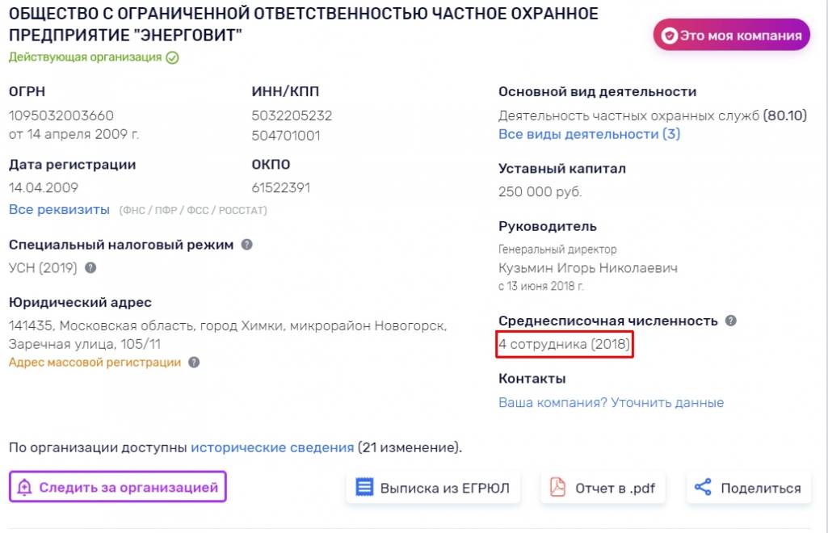Open Все виды деятельности (3) link

(x=589, y=134)
